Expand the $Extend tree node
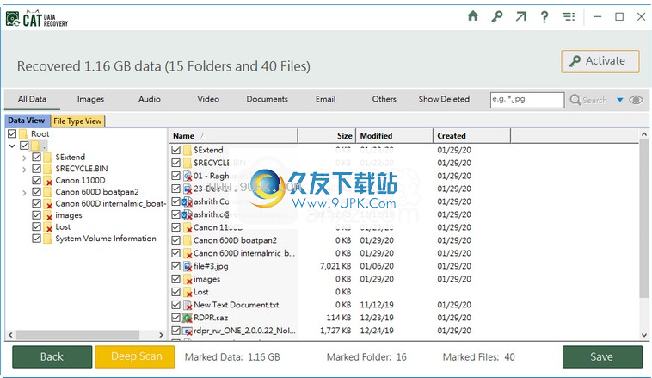Screen dimensions: 652x378 (24, 158)
